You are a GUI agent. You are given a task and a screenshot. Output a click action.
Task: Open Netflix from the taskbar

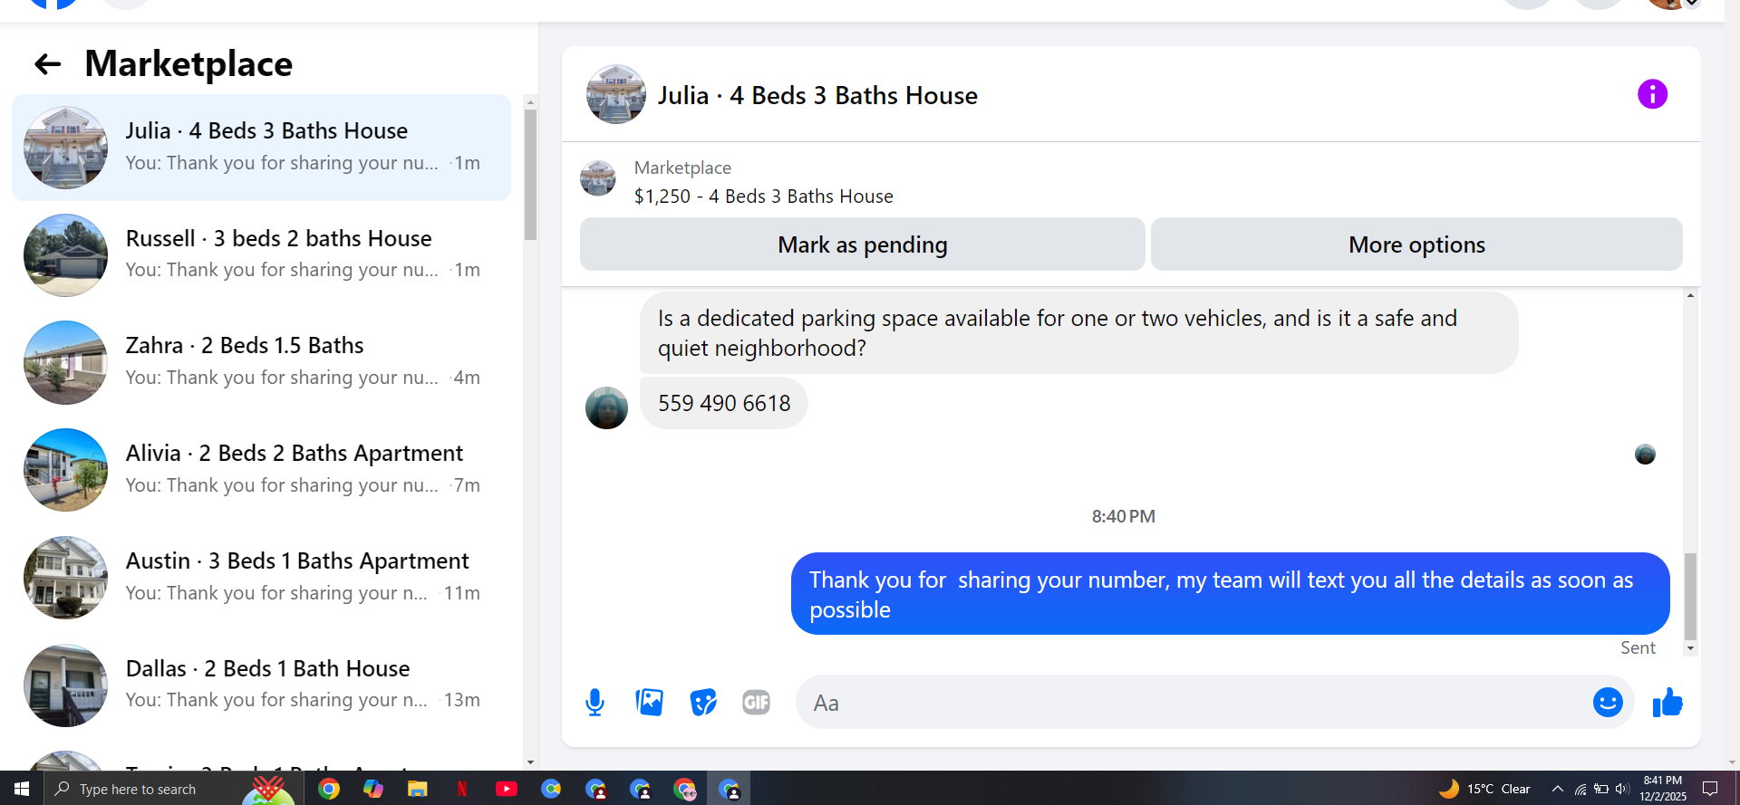click(x=462, y=789)
